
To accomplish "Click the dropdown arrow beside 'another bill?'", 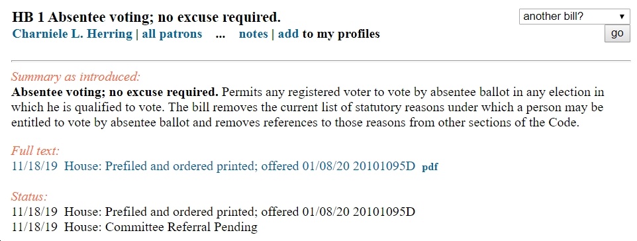I will pyautogui.click(x=622, y=17).
